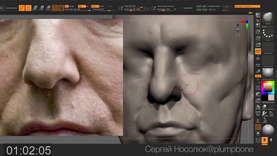277x156 pixels.
Task: Click the PolyFrame wireframe icon
Action: 258,114
